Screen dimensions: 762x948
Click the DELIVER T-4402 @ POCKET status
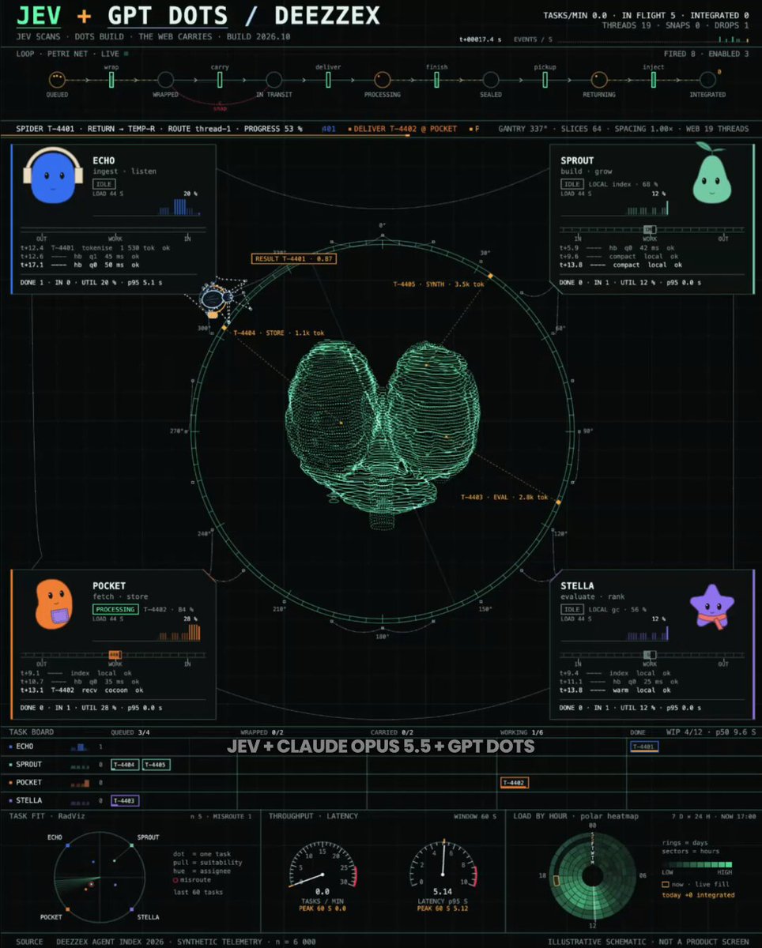click(x=406, y=129)
